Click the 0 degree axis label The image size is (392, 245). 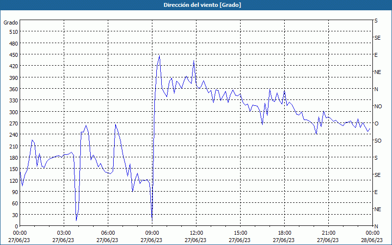[x=17, y=226]
